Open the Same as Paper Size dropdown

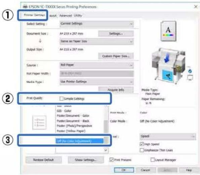(96, 41)
